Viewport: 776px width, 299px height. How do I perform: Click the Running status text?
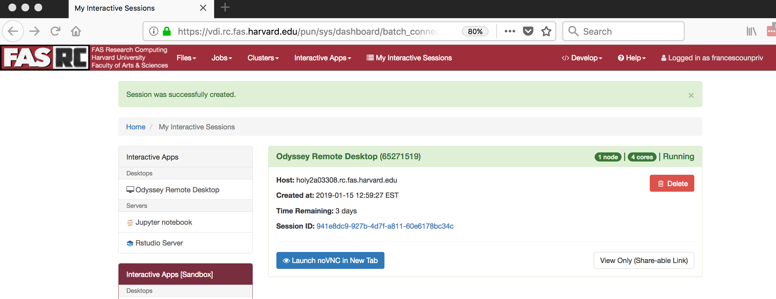coord(678,156)
